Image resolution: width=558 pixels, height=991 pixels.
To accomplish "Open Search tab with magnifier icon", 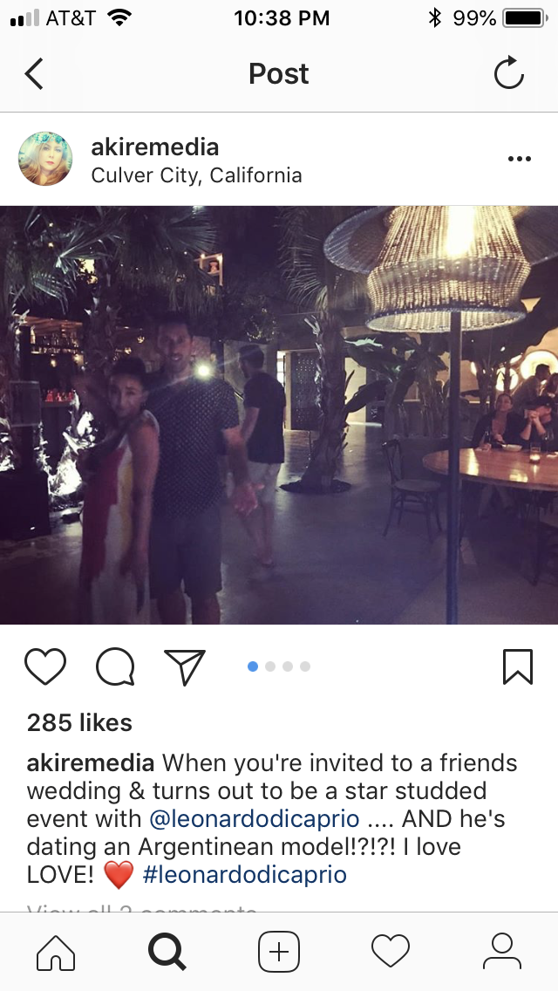I will pos(167,951).
